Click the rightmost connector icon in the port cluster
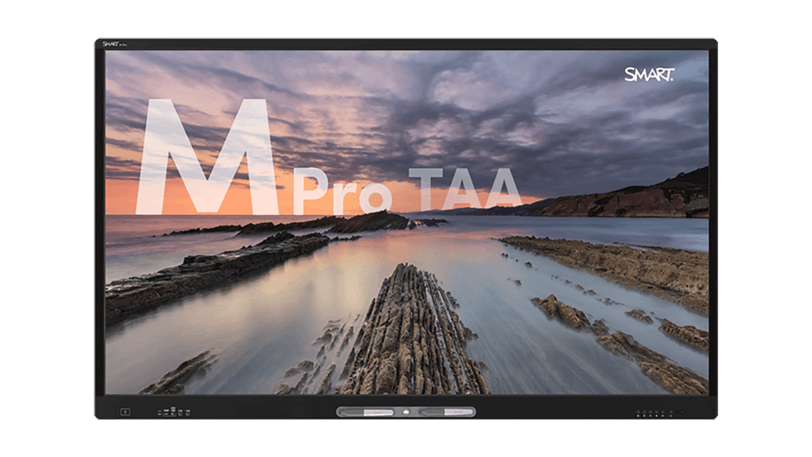The height and width of the screenshot is (457, 812). coord(188,413)
